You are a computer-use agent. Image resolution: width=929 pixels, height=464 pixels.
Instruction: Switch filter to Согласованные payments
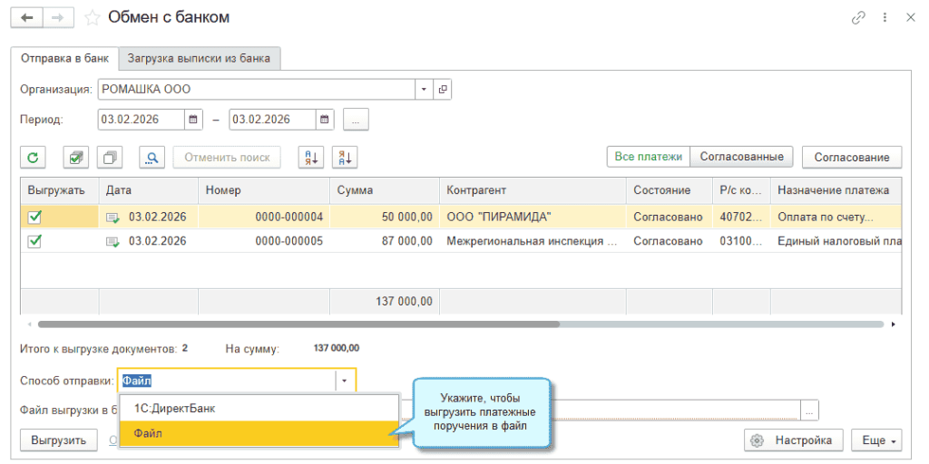point(742,157)
